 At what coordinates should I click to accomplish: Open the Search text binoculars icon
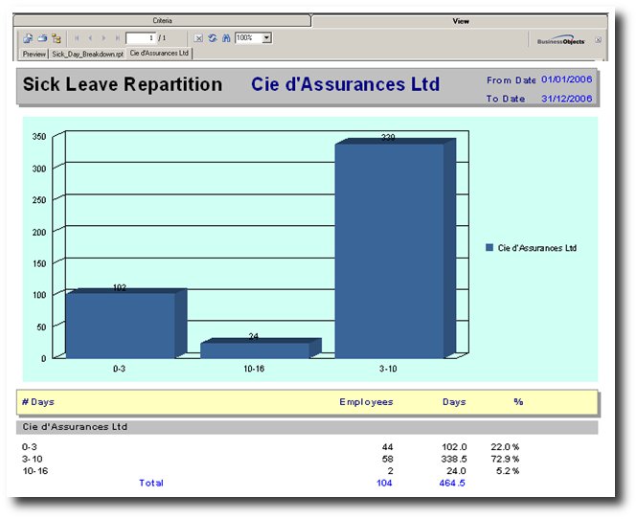click(x=226, y=38)
